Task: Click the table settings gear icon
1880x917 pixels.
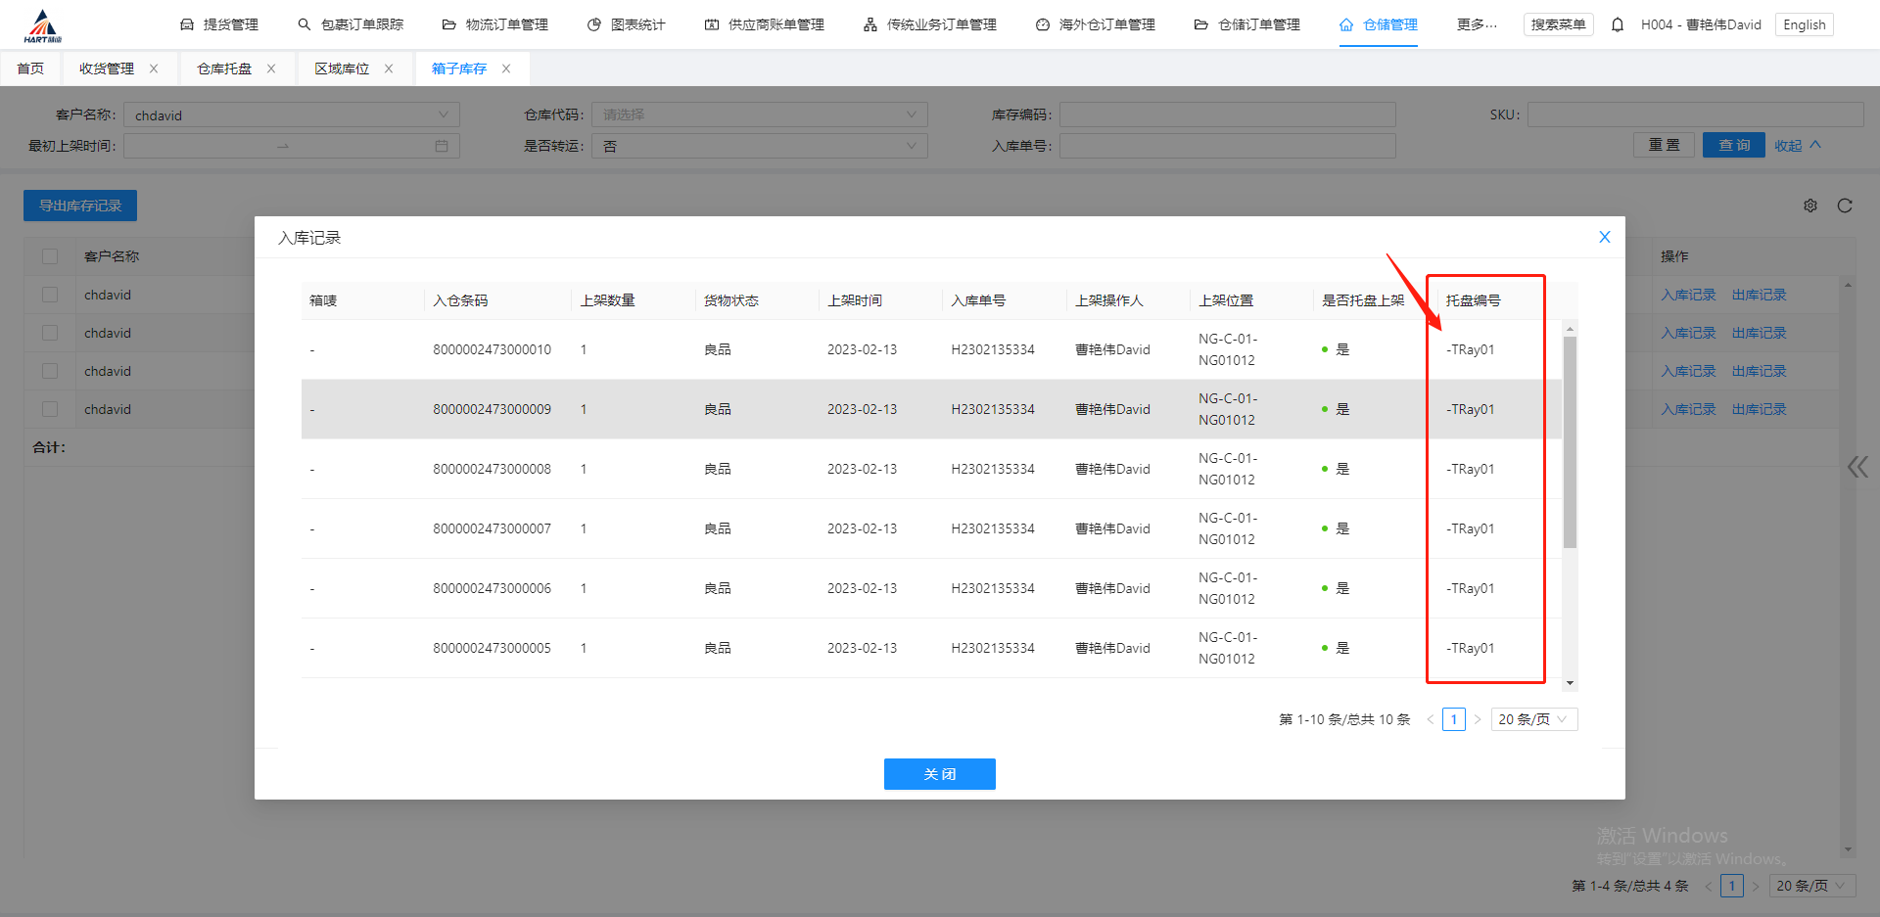Action: [1810, 206]
